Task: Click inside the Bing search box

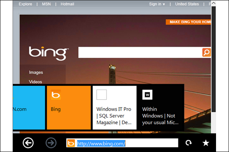Action: 140,52
